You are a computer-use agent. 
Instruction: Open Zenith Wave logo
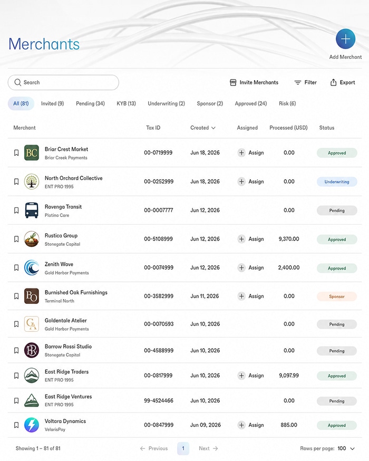pyautogui.click(x=32, y=267)
